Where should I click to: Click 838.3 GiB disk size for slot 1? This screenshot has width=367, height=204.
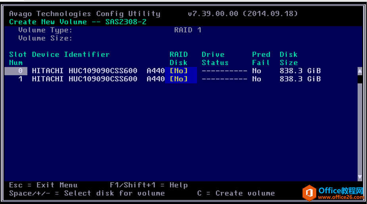pyautogui.click(x=300, y=79)
